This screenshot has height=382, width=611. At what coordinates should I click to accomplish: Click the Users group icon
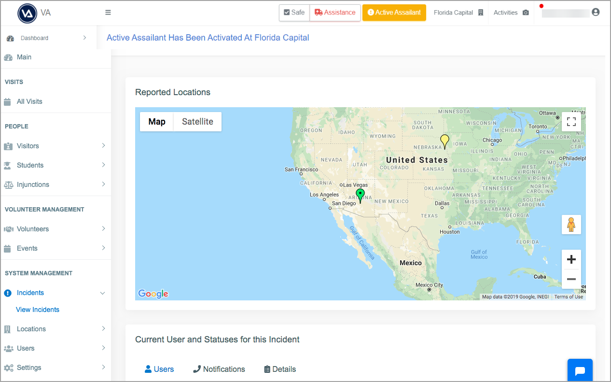click(x=8, y=348)
